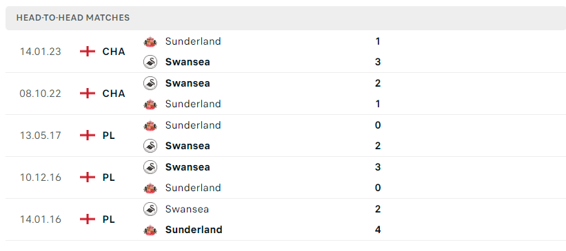Click Sunderland crest in 14.01.23 match

pyautogui.click(x=150, y=42)
